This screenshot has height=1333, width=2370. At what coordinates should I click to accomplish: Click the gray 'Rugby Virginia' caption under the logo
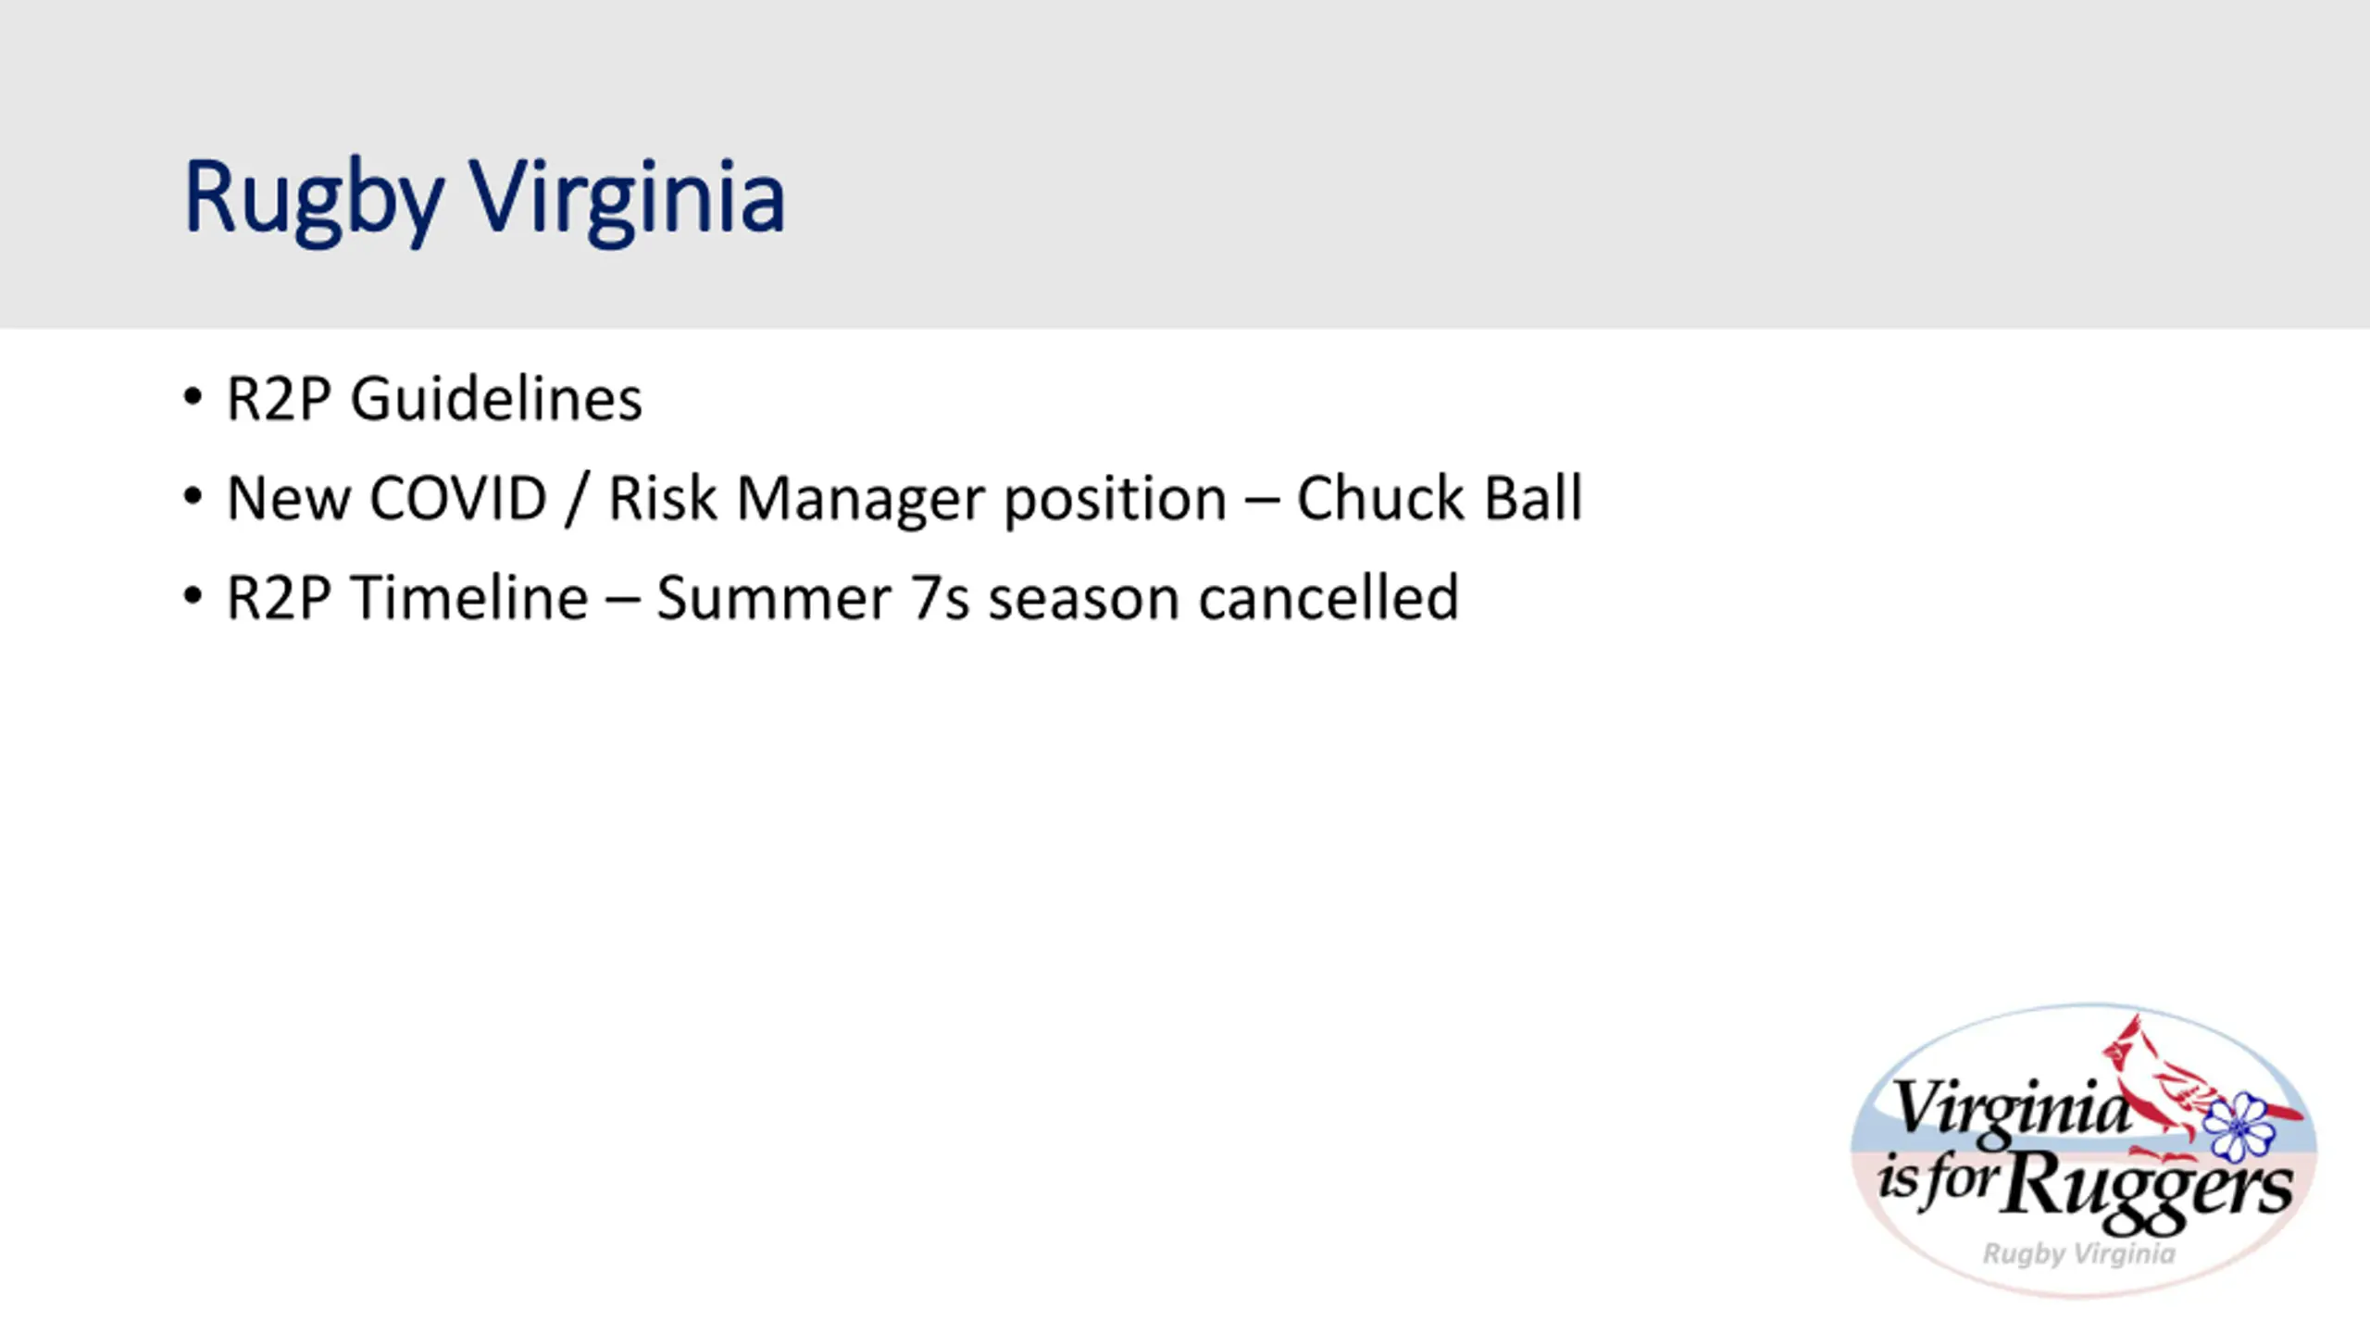click(x=2079, y=1254)
